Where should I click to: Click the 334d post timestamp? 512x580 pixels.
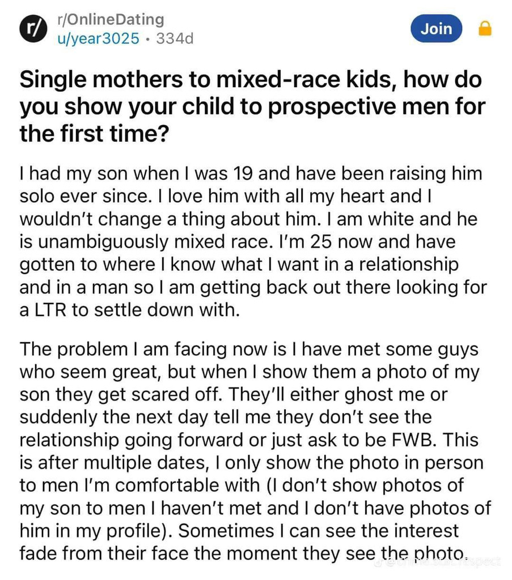click(176, 39)
